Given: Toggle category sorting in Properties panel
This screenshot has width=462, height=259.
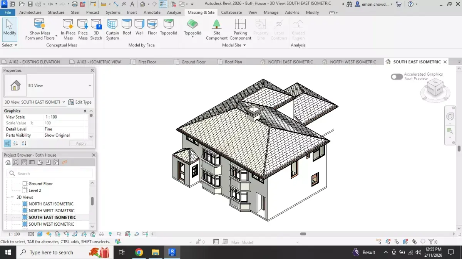Looking at the screenshot, I should coord(7,143).
